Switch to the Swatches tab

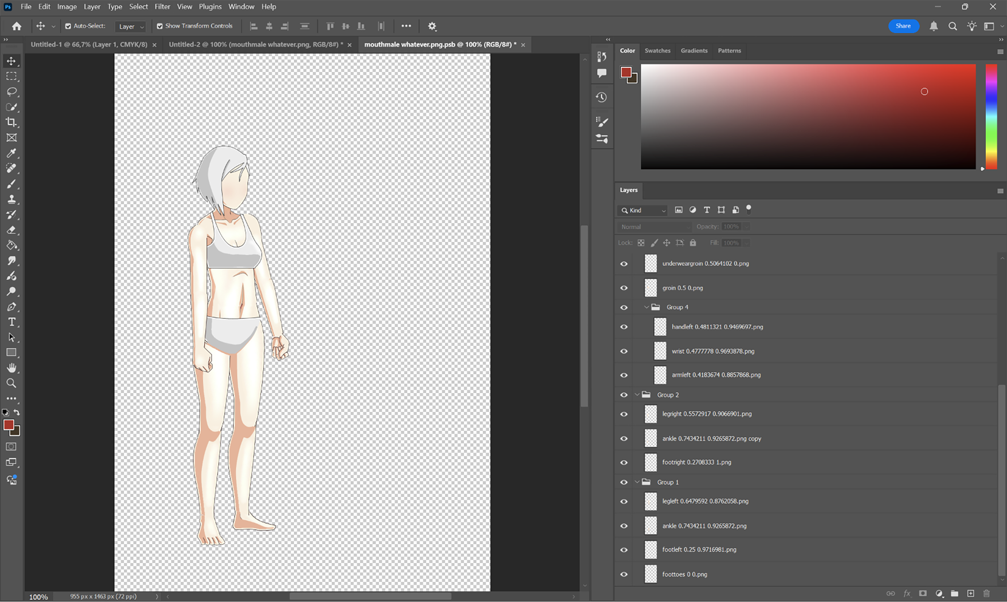tap(657, 51)
